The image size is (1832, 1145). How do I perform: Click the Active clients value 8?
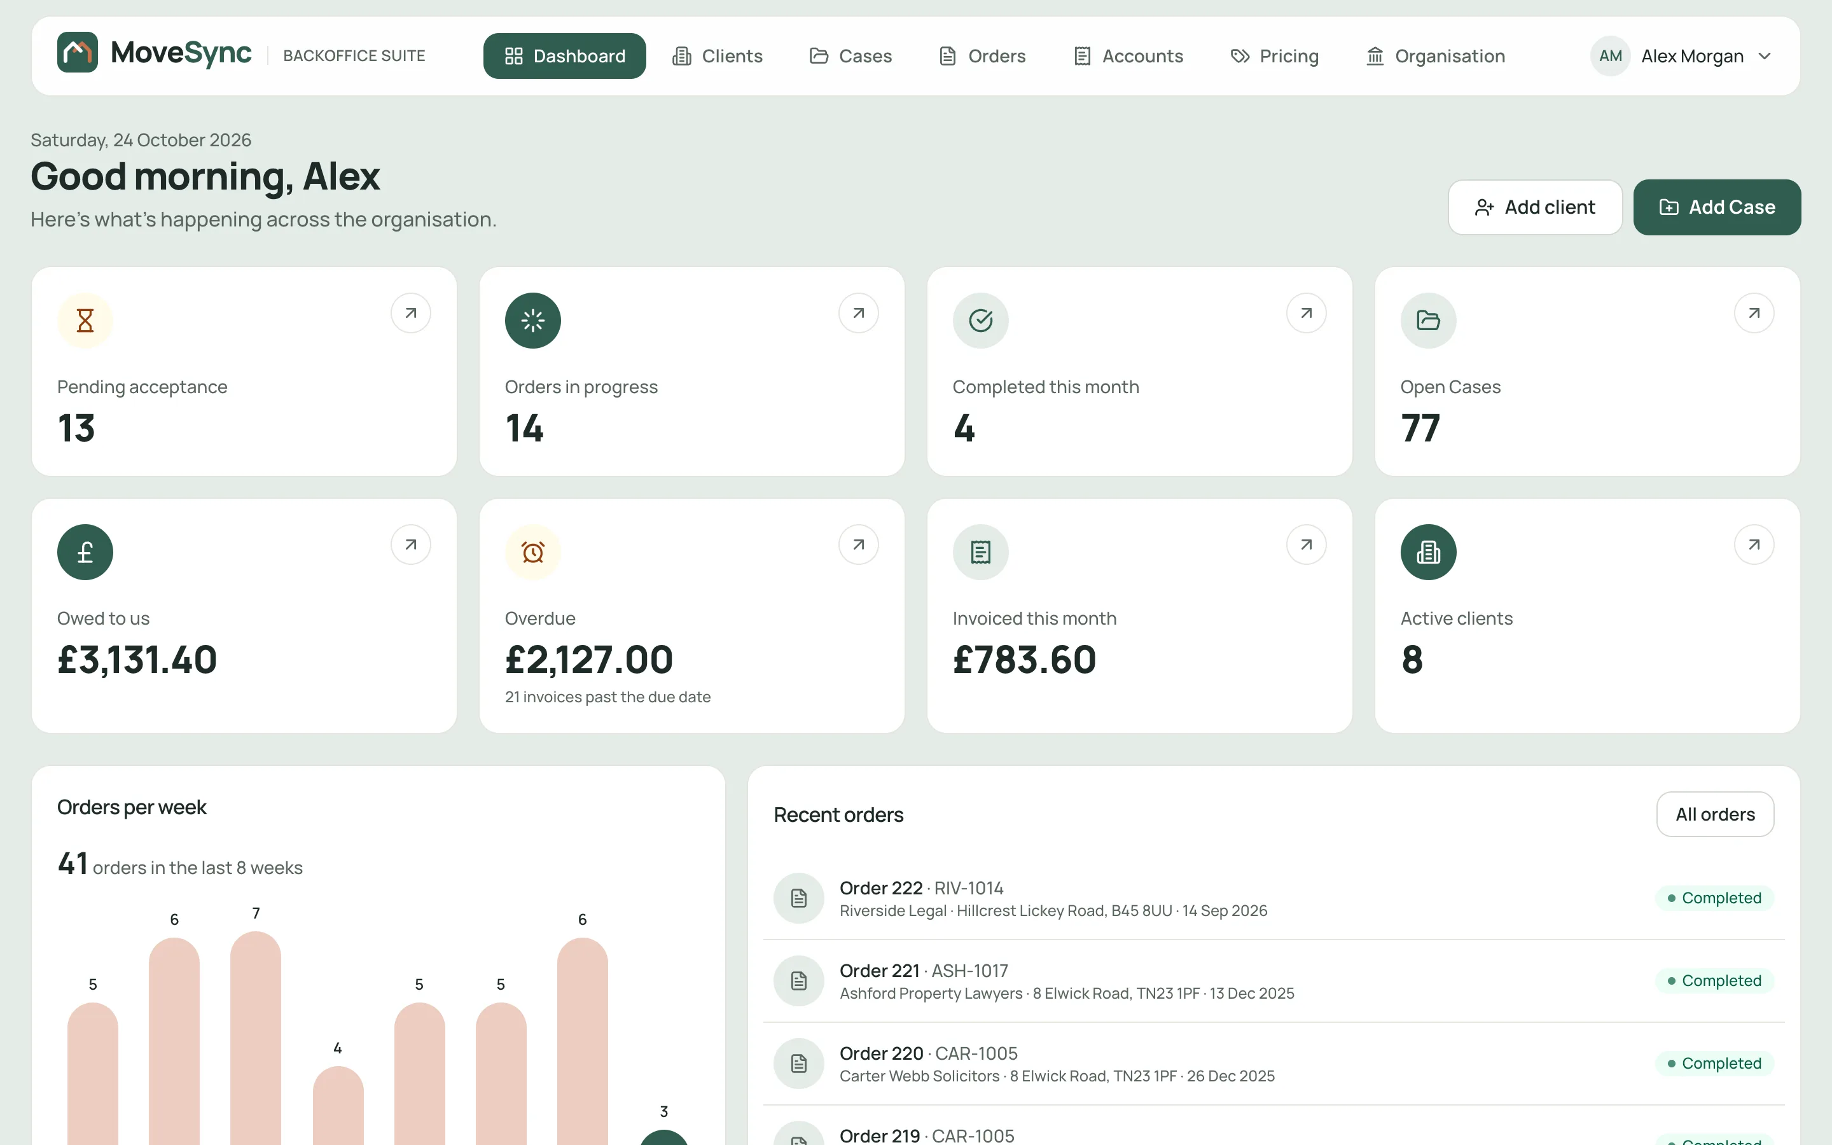(1412, 660)
